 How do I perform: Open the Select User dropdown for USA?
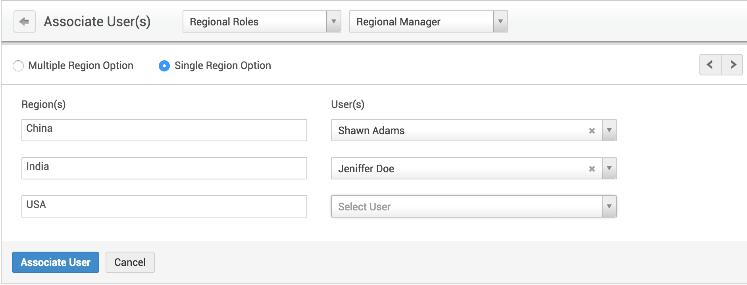tap(473, 206)
